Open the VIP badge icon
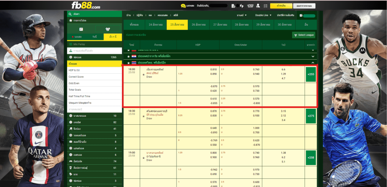Image resolution: width=387 pixels, height=187 pixels. 250,6
